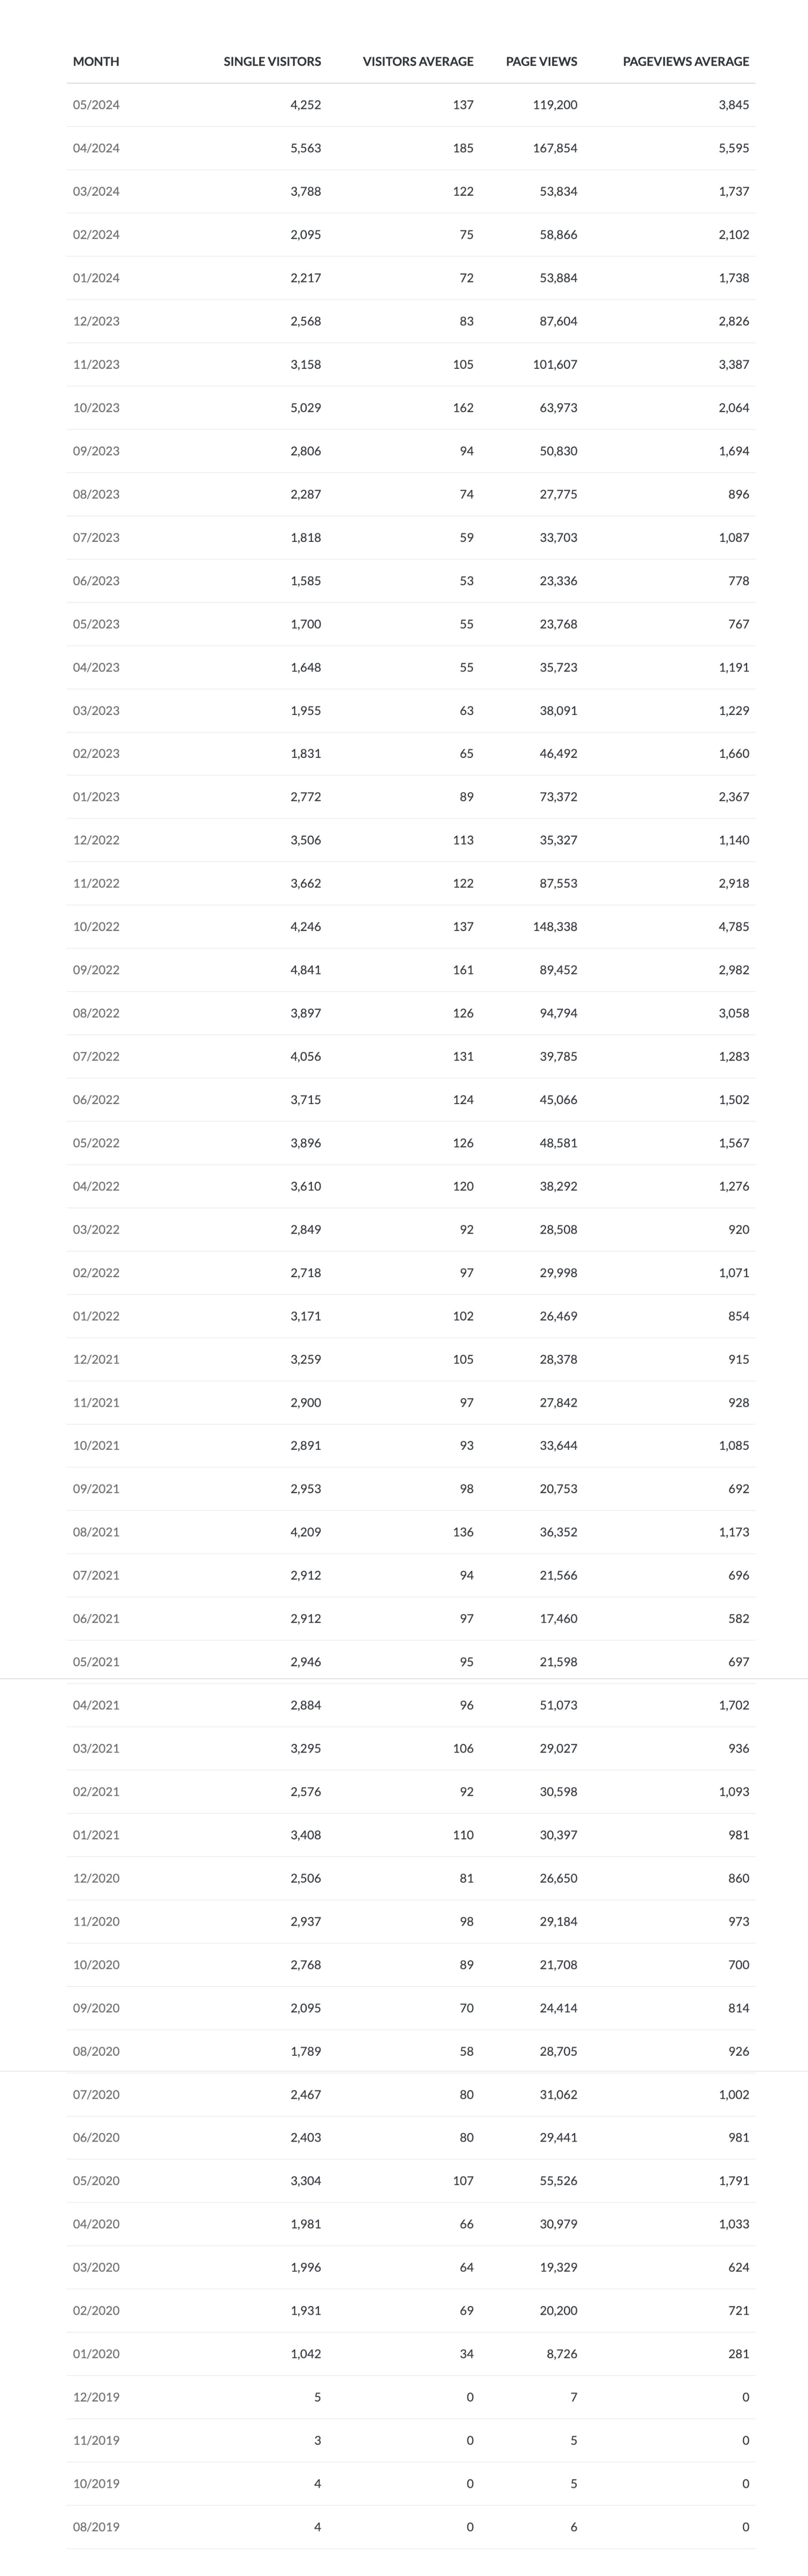Screen dimensions: 808x2576
Task: Select the 05/2024 month cell
Action: pyautogui.click(x=96, y=105)
